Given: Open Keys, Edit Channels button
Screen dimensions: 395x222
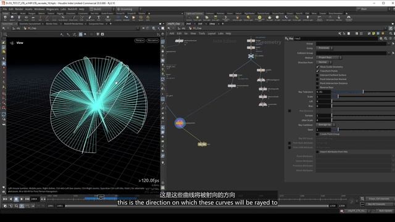Looking at the screenshot, I should pos(379,199).
